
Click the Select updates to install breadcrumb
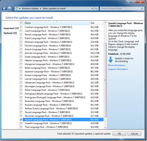pos(54,8)
